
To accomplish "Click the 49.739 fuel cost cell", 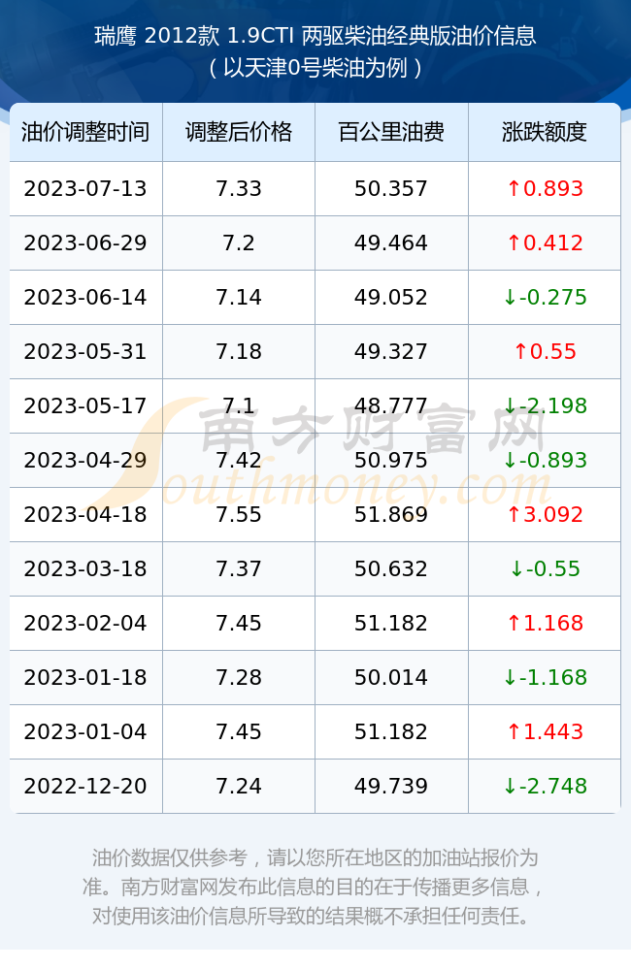I will [391, 787].
